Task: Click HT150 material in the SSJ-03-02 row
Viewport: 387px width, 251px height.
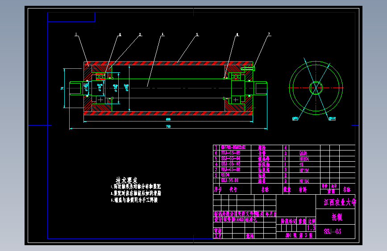Action: point(304,170)
